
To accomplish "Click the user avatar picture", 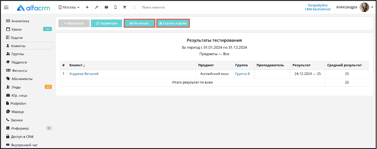I will 364,7.
